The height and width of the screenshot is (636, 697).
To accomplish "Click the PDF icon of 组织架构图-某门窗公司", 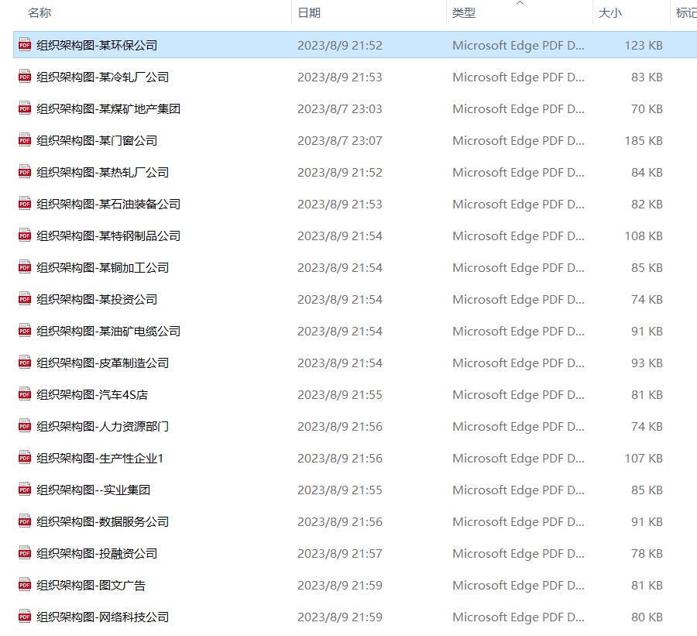I will click(25, 140).
